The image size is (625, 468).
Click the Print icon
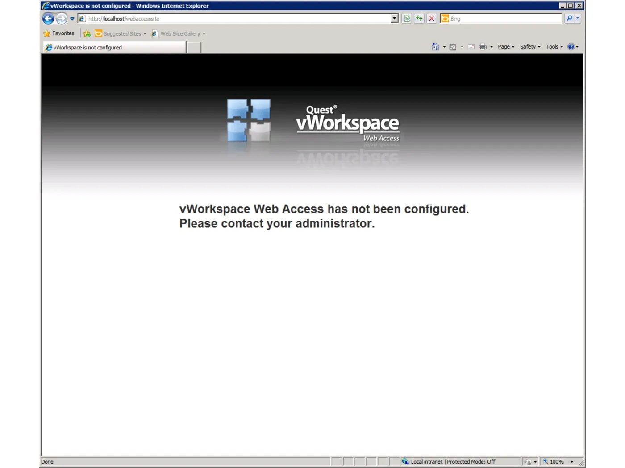coord(483,47)
